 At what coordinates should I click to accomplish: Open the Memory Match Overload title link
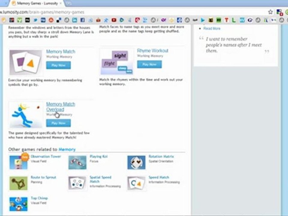pyautogui.click(x=61, y=107)
